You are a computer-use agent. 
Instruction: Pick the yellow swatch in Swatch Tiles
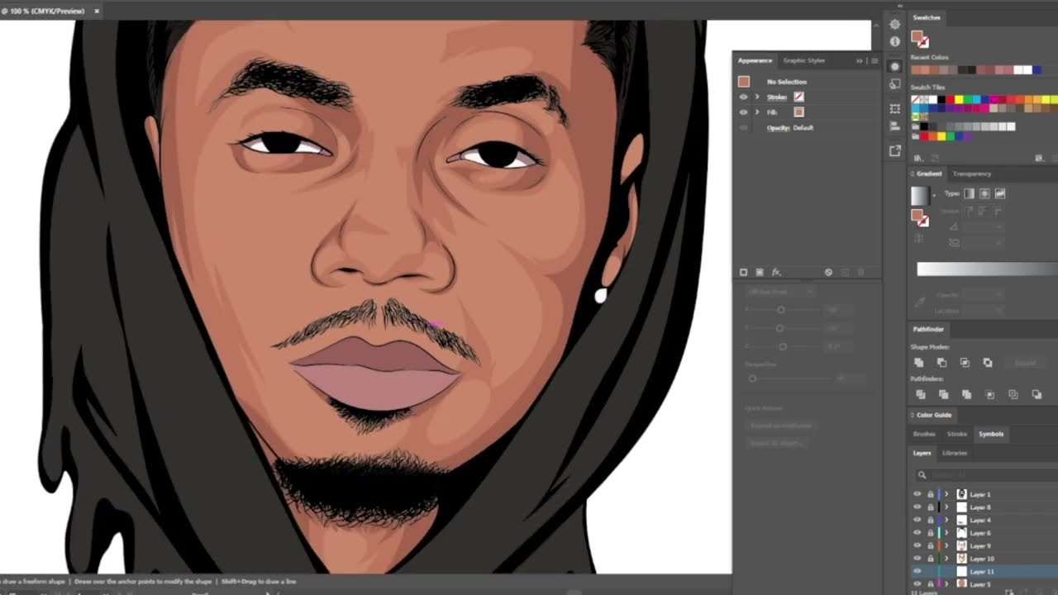[x=959, y=100]
